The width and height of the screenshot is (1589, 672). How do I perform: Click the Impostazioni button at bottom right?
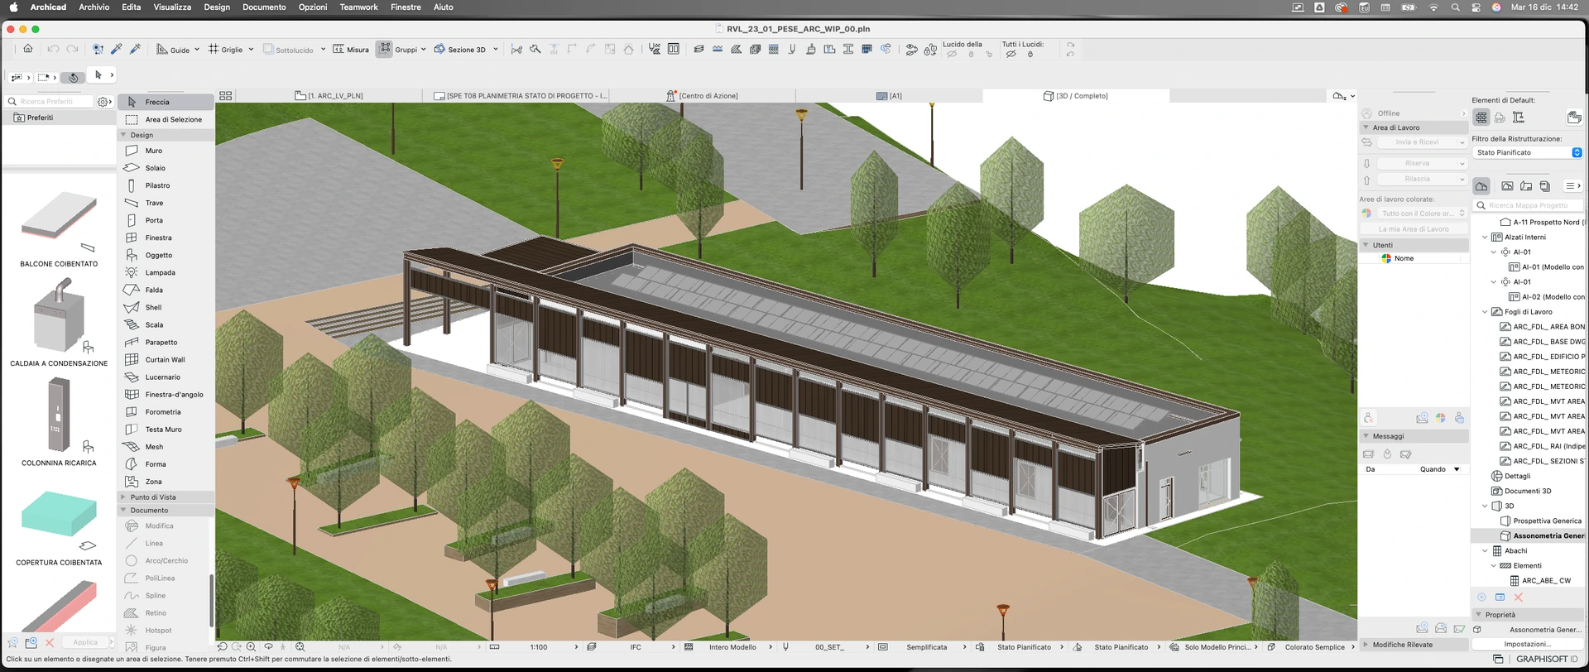point(1527,644)
